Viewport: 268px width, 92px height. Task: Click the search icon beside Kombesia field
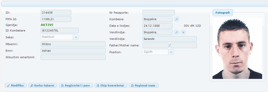(x=177, y=19)
